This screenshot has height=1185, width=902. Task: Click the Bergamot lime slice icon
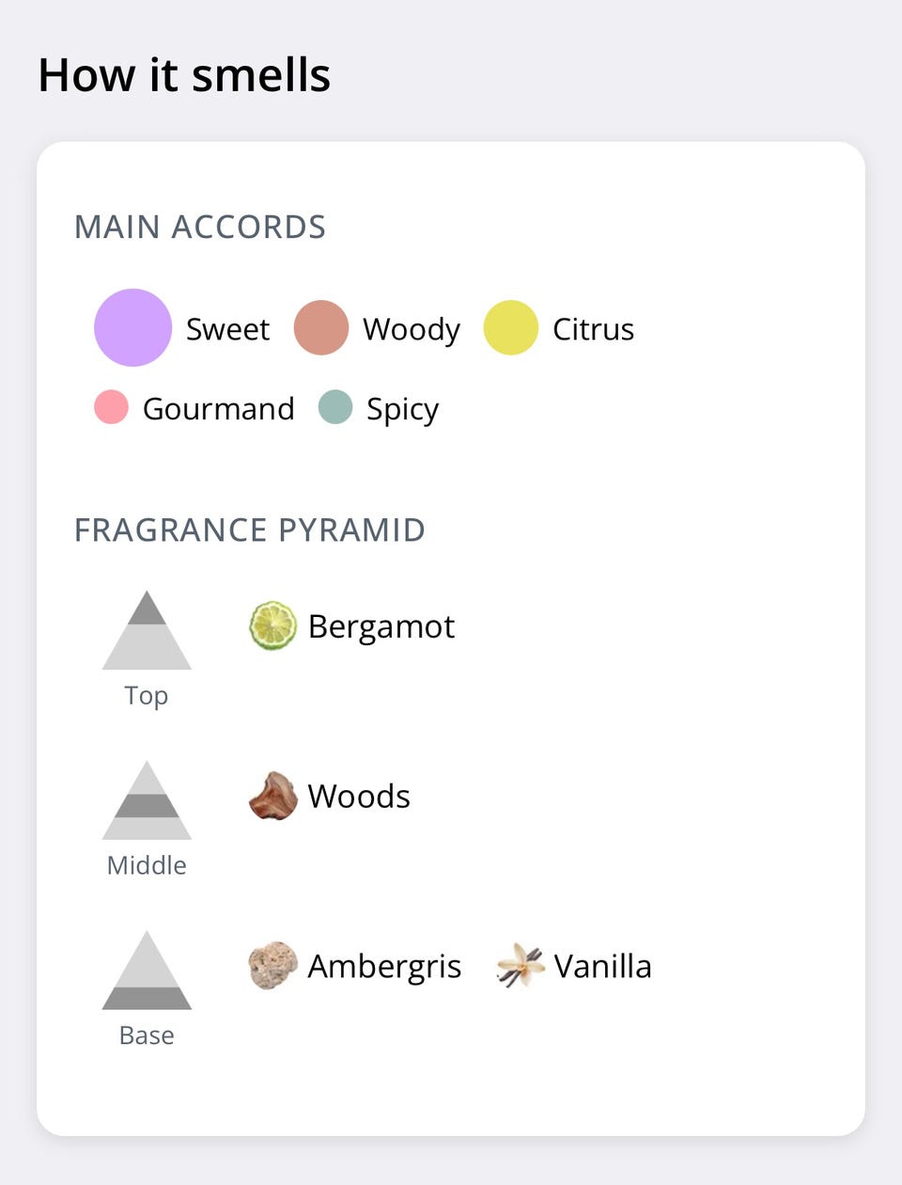pyautogui.click(x=272, y=626)
